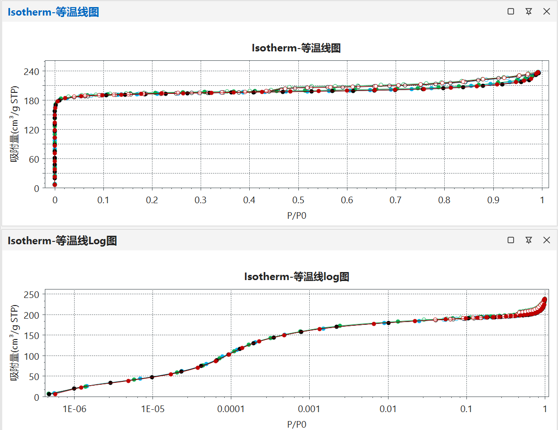Click the upper chart title Isotherm-等温线图
Image resolution: width=558 pixels, height=430 pixels.
pos(296,48)
